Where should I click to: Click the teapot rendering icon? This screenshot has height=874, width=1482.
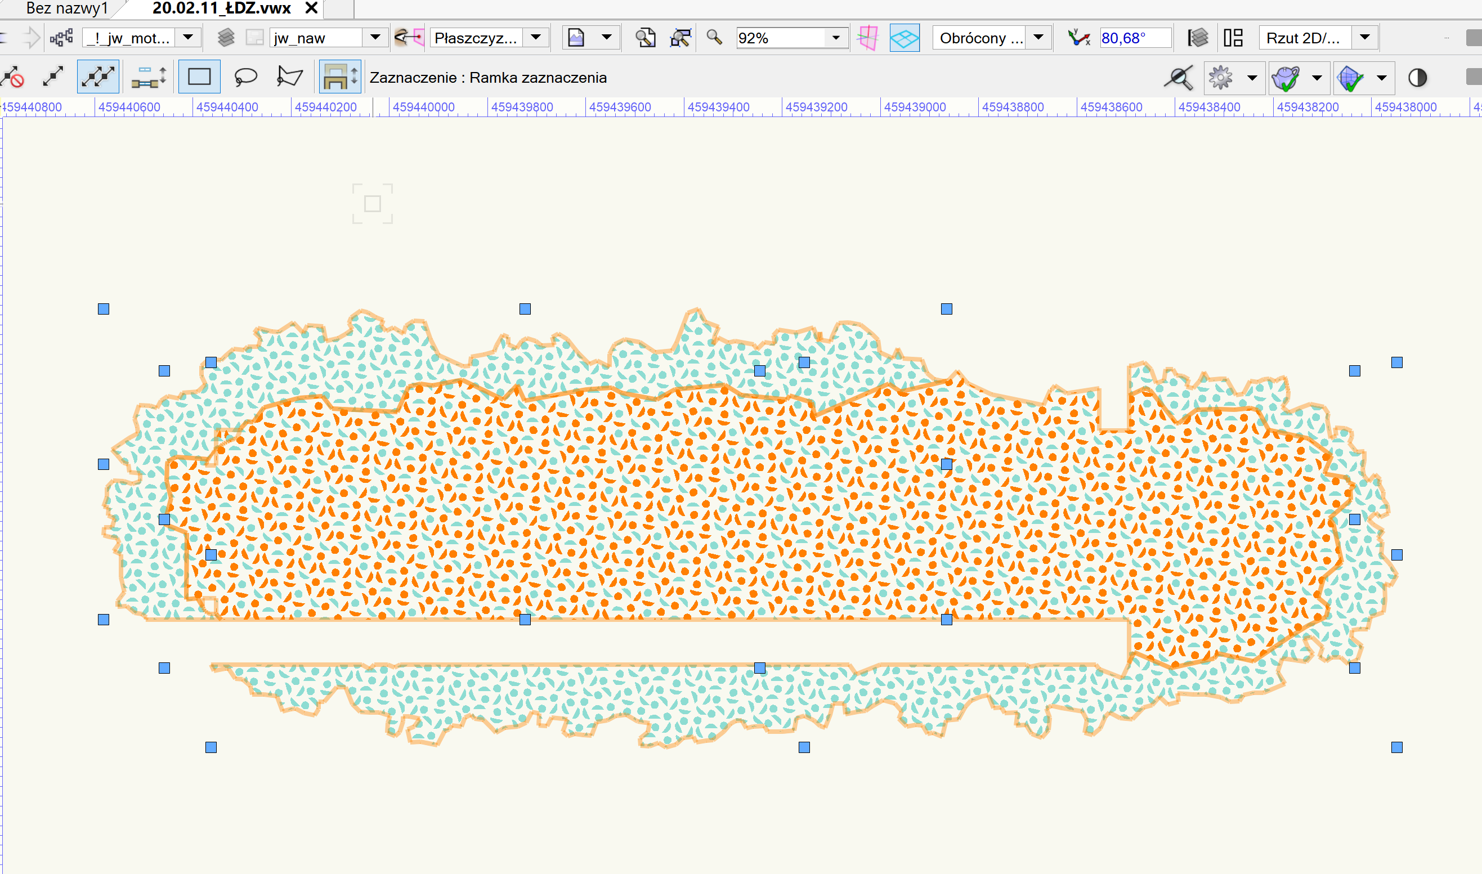tap(1288, 77)
